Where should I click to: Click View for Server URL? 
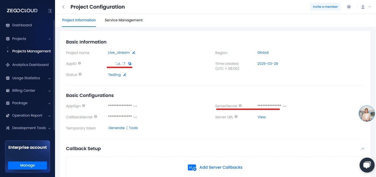(x=262, y=117)
